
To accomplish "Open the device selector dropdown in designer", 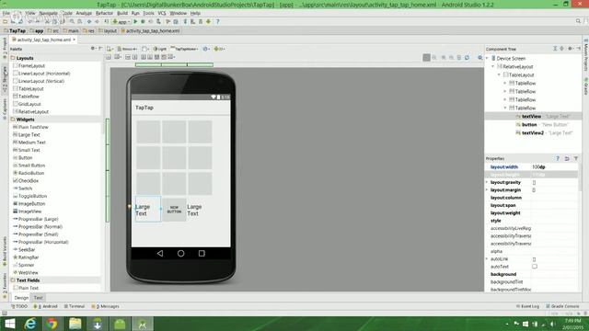I will click(x=127, y=49).
